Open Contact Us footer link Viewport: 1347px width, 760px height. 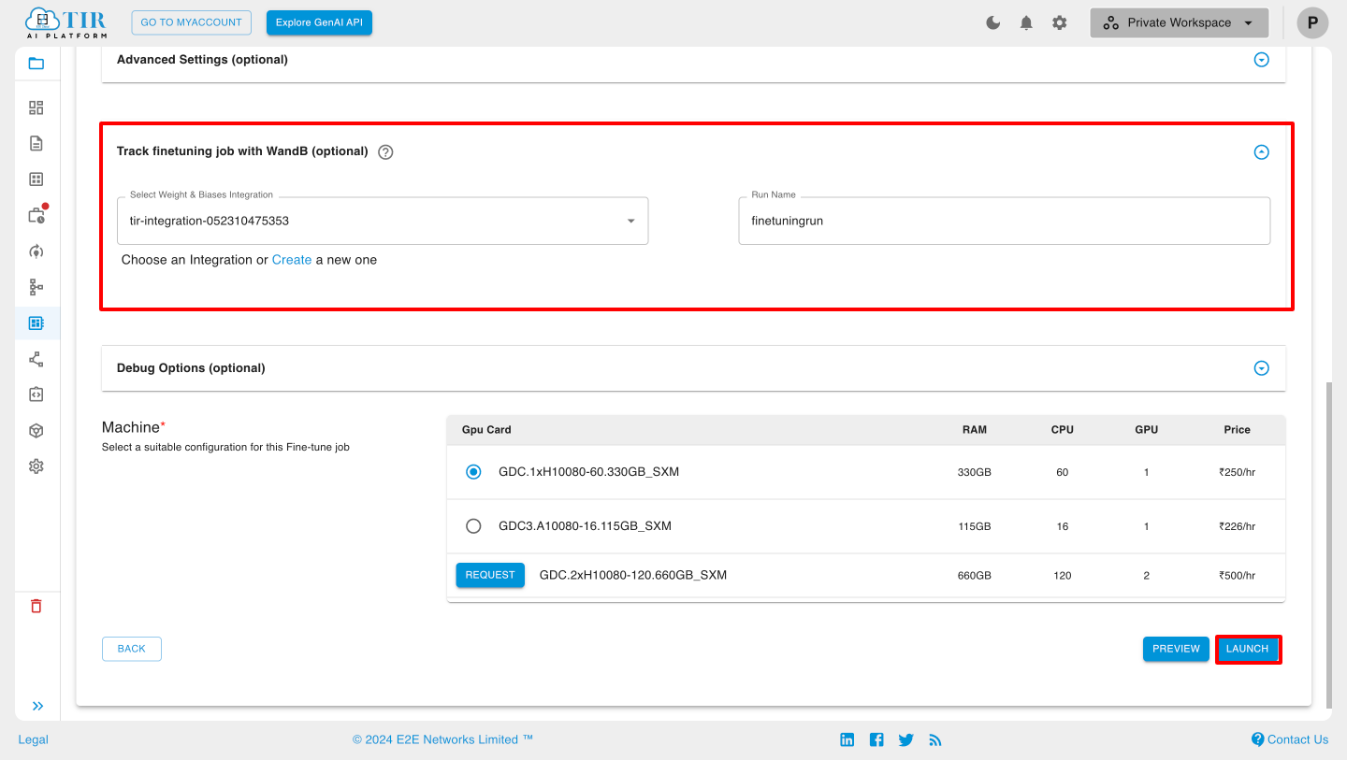(x=1290, y=739)
